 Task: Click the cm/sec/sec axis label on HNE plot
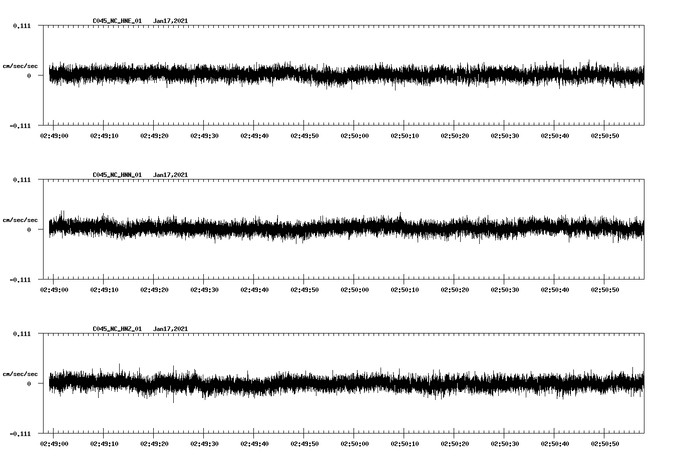[x=21, y=65]
